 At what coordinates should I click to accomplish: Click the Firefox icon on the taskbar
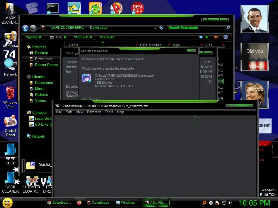(79, 203)
